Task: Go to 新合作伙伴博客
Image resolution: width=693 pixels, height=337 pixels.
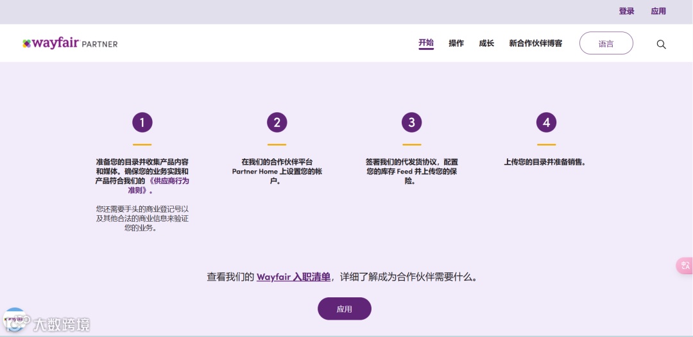Action: (536, 43)
